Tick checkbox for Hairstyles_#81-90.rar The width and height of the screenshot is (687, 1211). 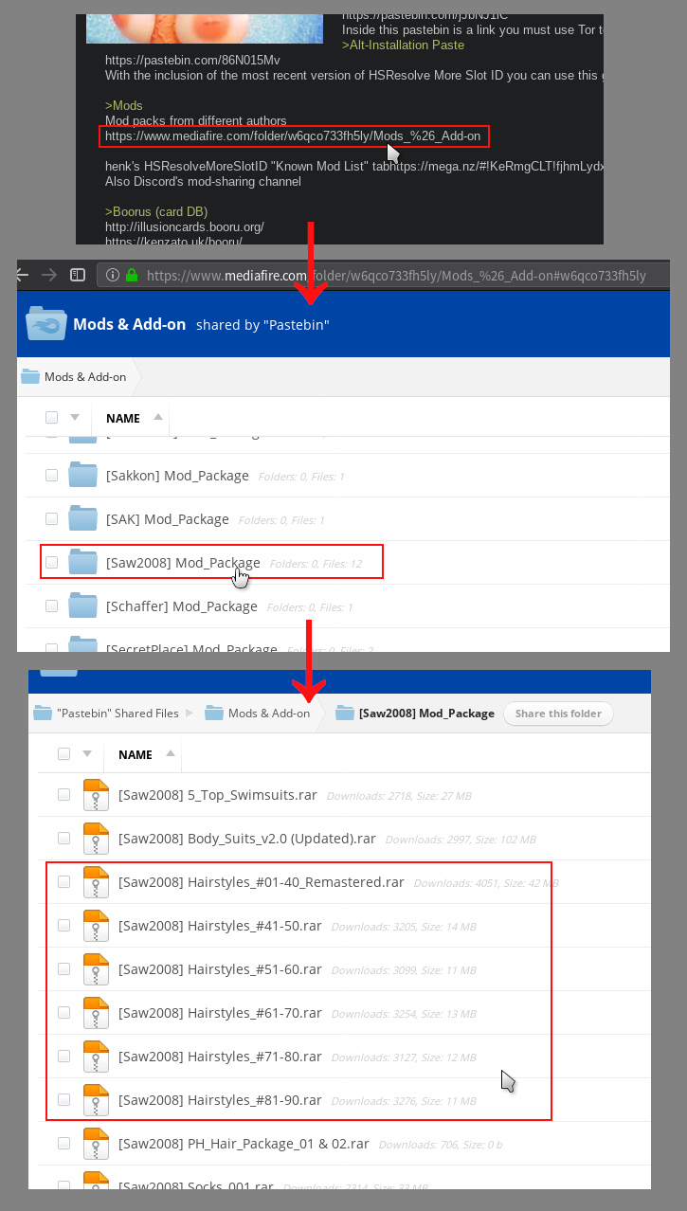(x=63, y=1100)
